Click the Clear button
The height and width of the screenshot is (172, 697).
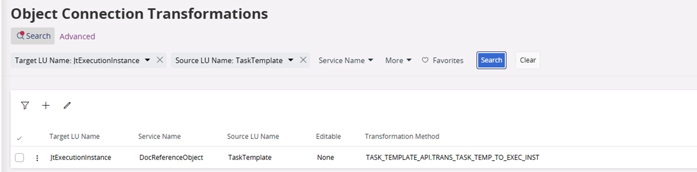(x=527, y=60)
